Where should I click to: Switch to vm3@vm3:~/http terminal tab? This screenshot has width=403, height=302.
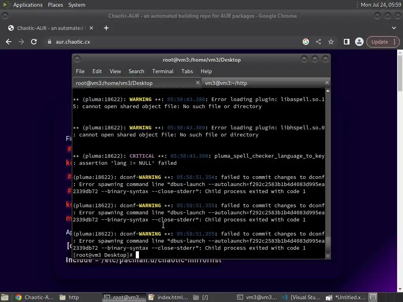coord(266,83)
